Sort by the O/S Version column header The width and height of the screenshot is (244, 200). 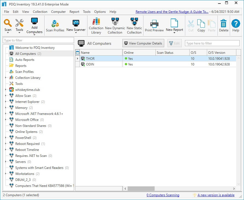pos(222,53)
